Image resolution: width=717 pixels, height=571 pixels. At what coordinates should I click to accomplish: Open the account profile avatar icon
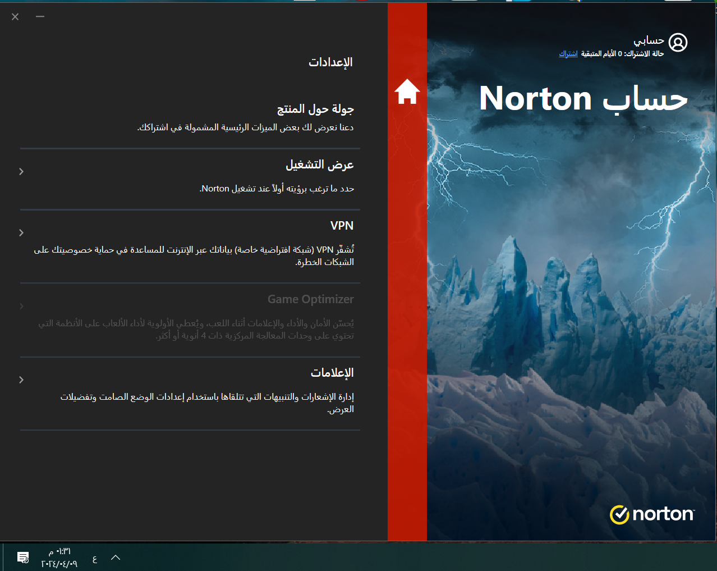(x=678, y=42)
